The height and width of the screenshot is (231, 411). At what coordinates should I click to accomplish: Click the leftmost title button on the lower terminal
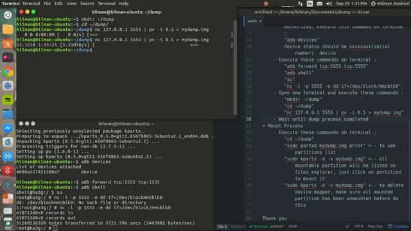coord(21,123)
